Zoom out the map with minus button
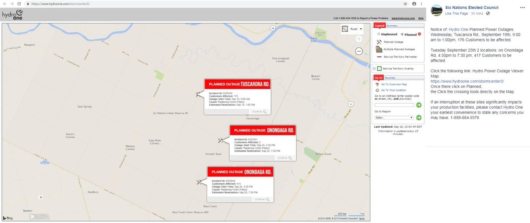This screenshot has width=530, height=223. (359, 51)
